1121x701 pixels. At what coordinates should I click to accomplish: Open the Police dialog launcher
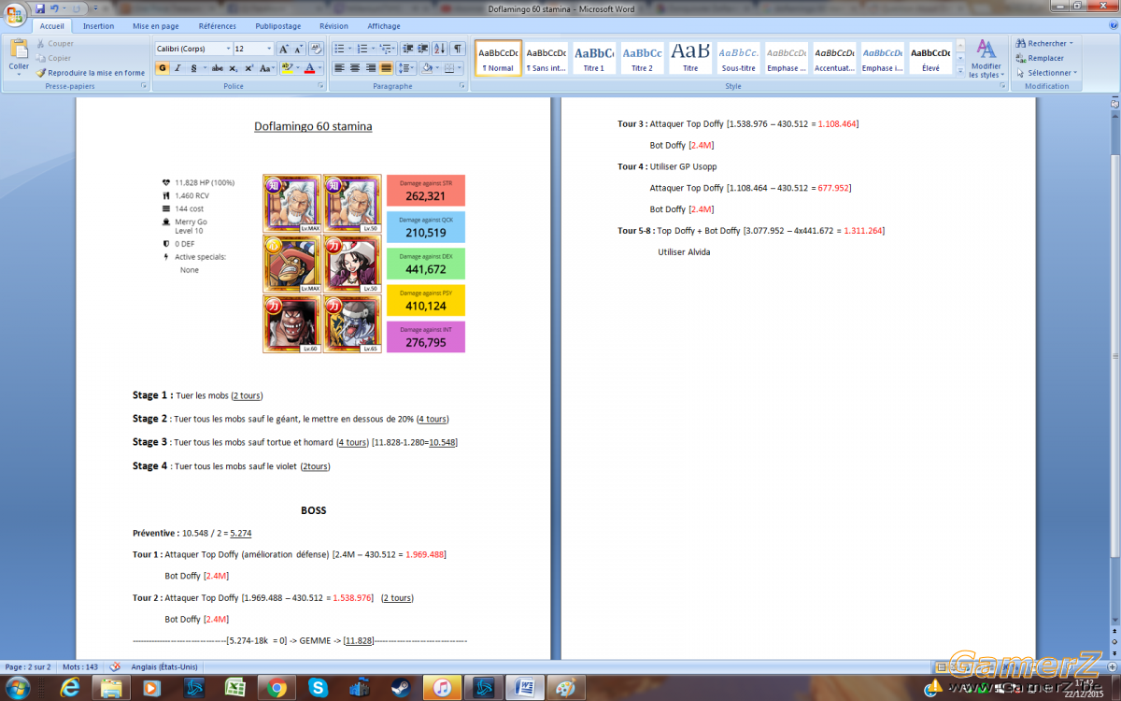click(319, 86)
